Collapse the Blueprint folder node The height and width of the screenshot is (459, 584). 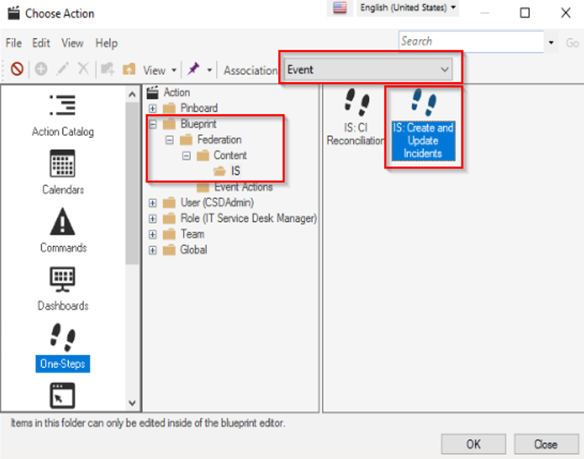[x=153, y=124]
